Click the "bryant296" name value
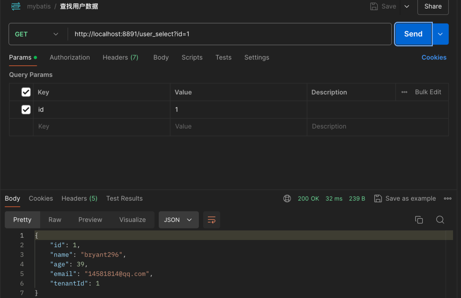461x298 pixels. coord(102,255)
